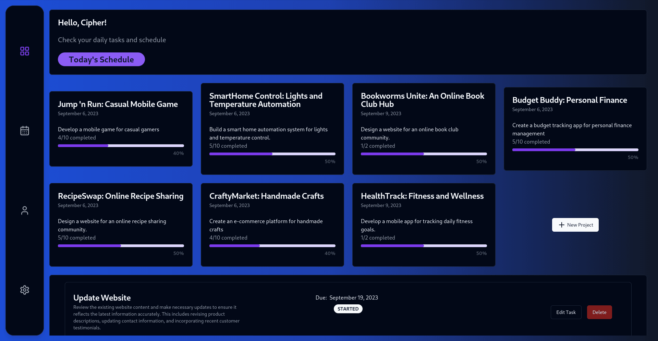Click the Update Website task title
The height and width of the screenshot is (341, 658).
pyautogui.click(x=102, y=298)
